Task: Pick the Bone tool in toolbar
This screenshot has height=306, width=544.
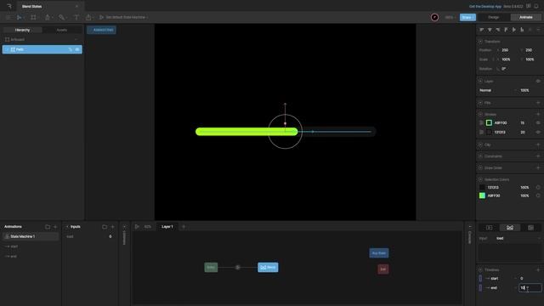Action: [x=61, y=17]
